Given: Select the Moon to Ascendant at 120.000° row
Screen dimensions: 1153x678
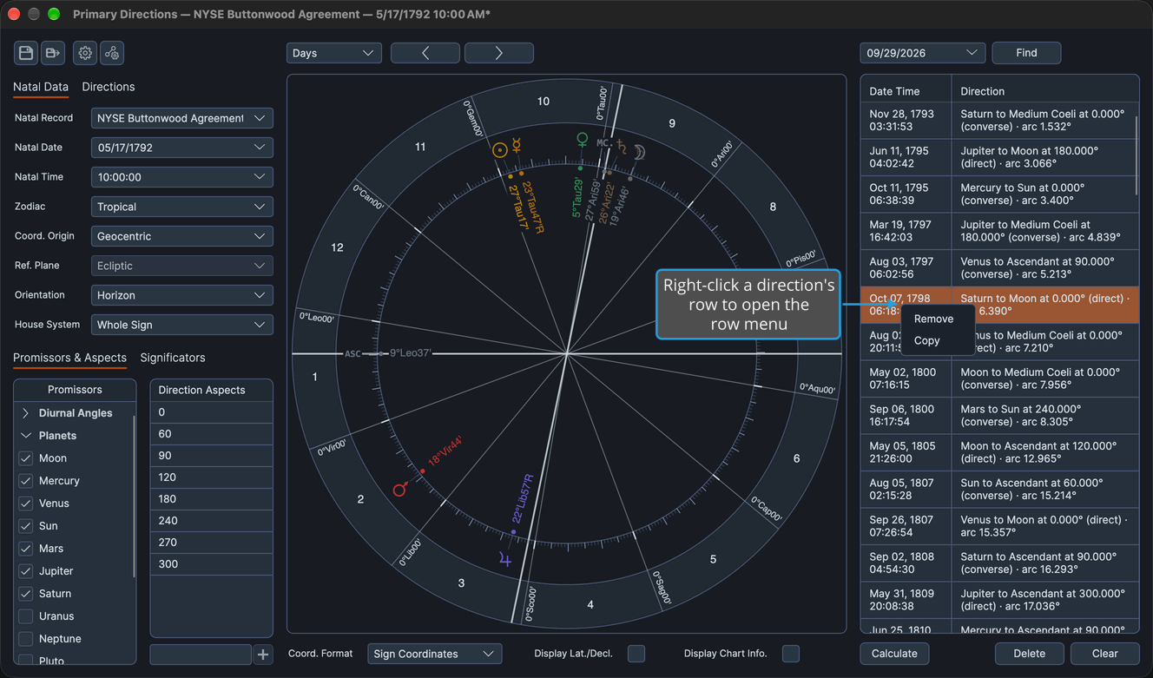Looking at the screenshot, I should (999, 452).
